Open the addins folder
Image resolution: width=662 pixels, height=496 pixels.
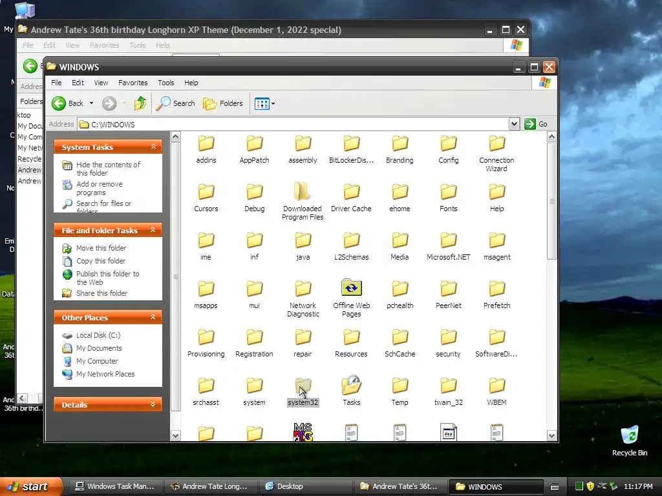(x=206, y=150)
